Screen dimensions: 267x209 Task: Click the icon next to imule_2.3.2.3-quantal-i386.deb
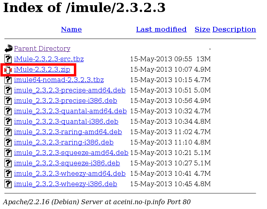[x=8, y=122]
